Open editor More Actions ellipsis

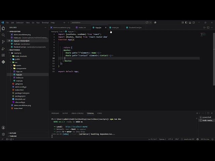pyautogui.click(x=212, y=28)
